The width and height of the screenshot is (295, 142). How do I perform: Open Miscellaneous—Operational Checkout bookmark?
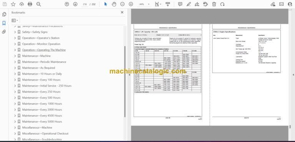pos(45,134)
